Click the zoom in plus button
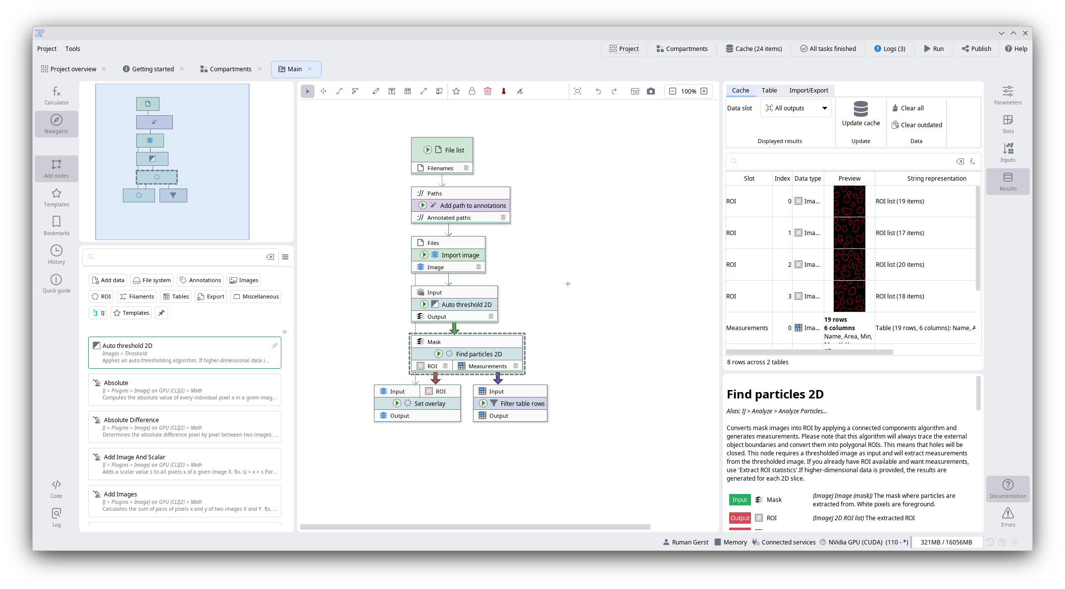1065x589 pixels. (704, 91)
